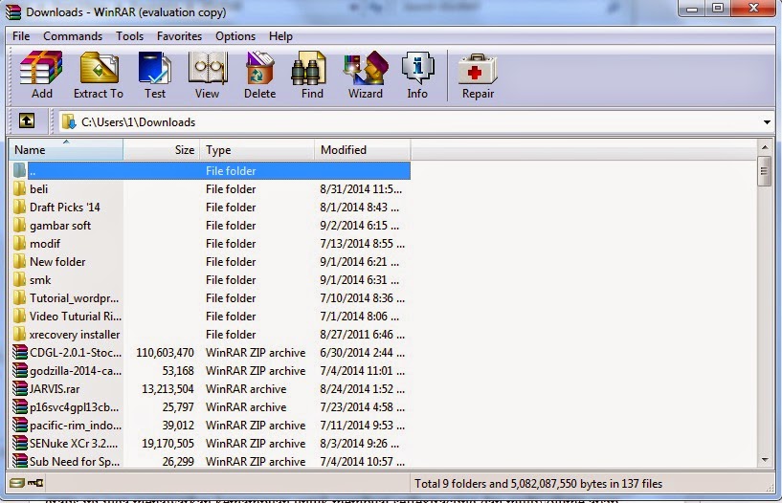This screenshot has height=503, width=782.
Task: Click the Extract To toolbar icon
Action: pos(99,68)
